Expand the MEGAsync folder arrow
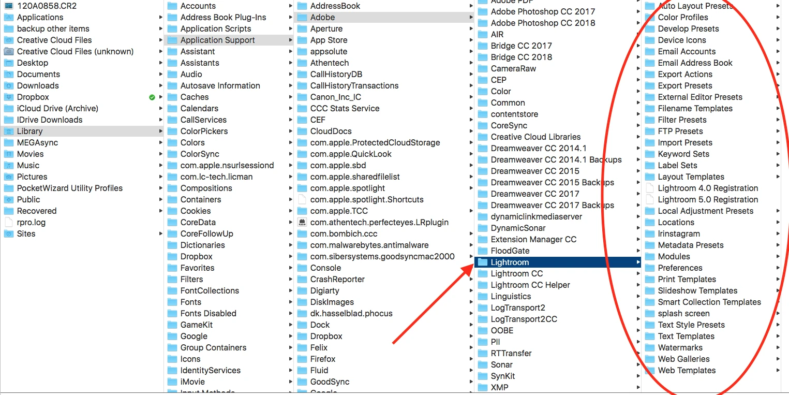The height and width of the screenshot is (395, 789). pos(160,142)
